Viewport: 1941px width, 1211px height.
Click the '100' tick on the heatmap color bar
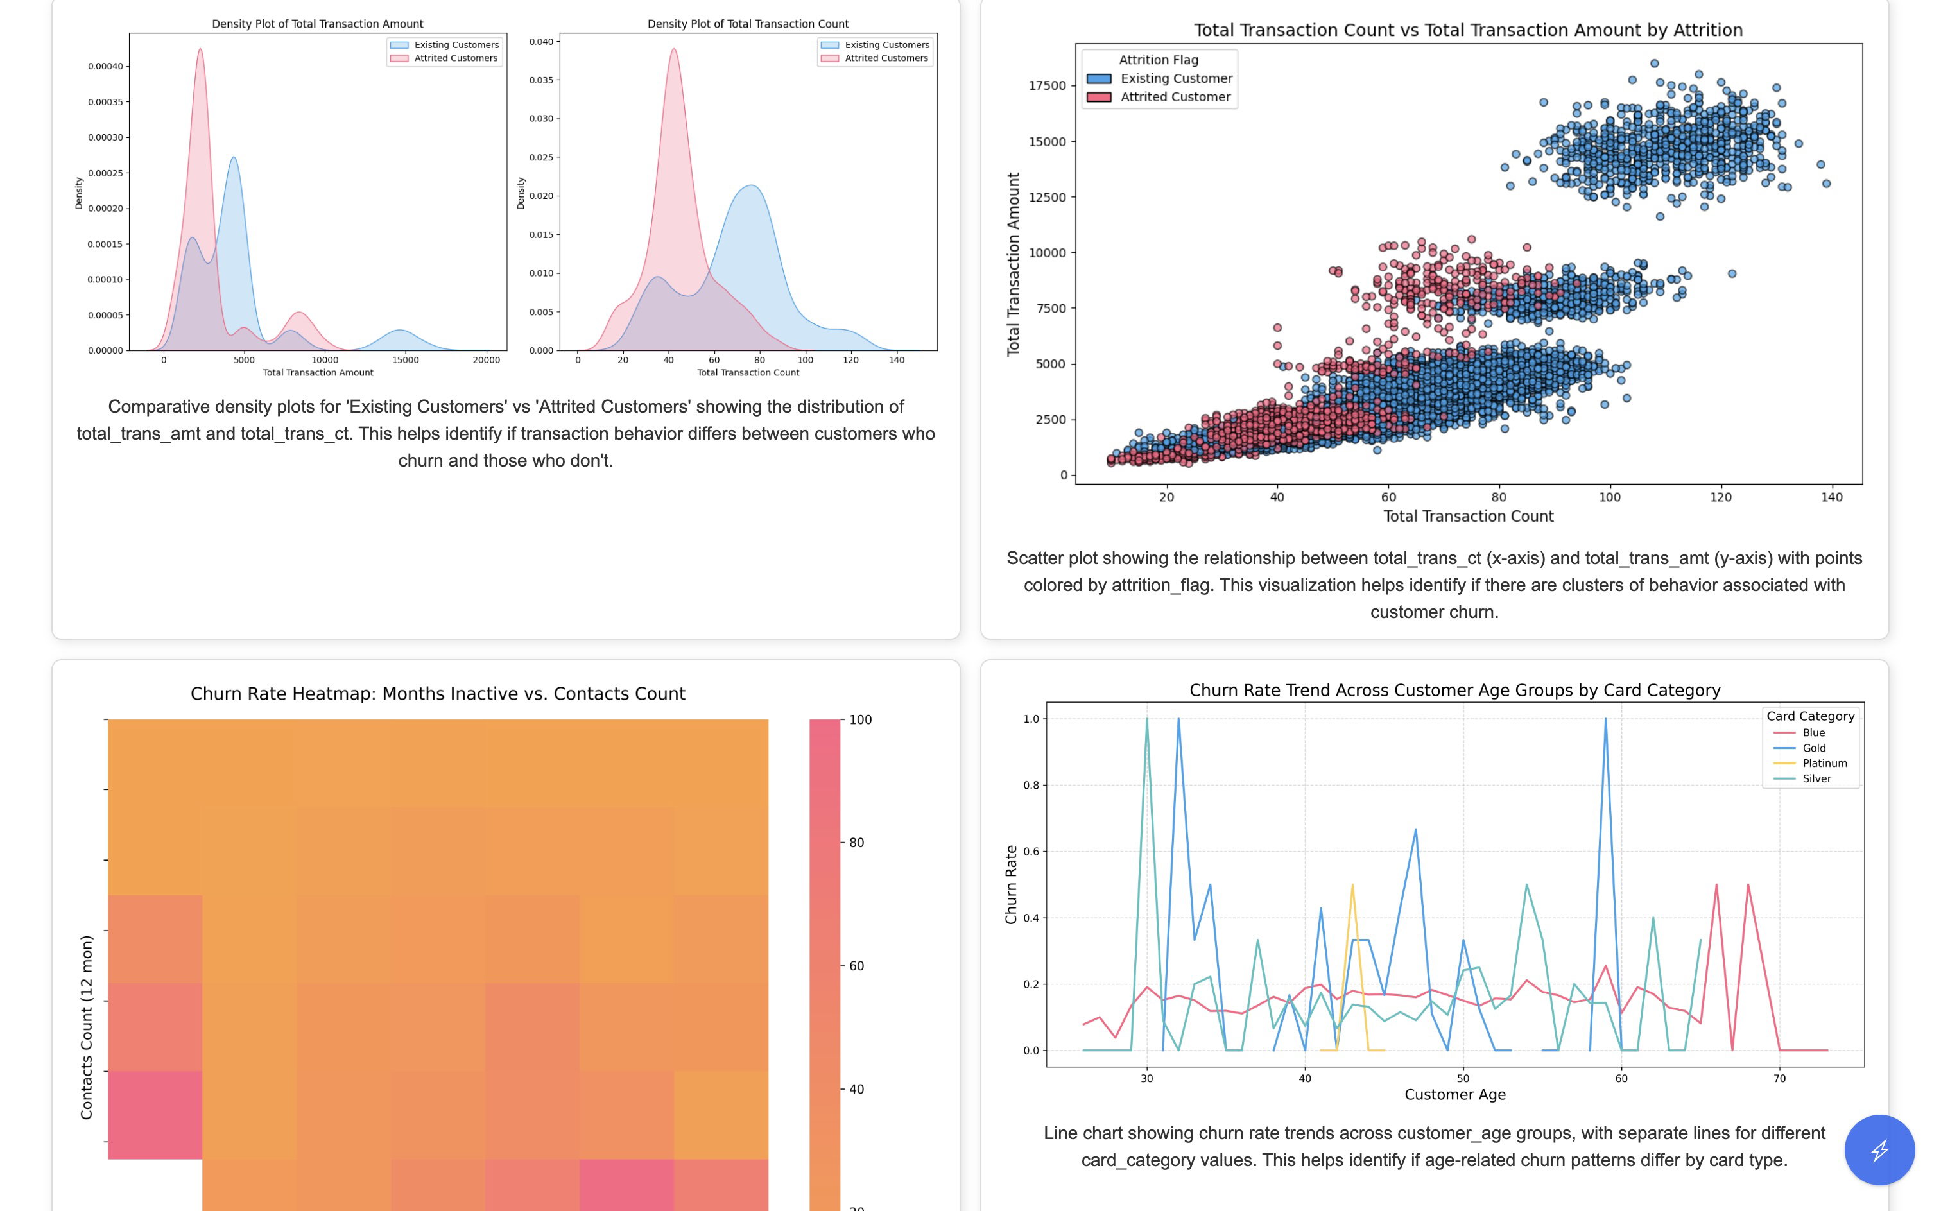point(860,719)
